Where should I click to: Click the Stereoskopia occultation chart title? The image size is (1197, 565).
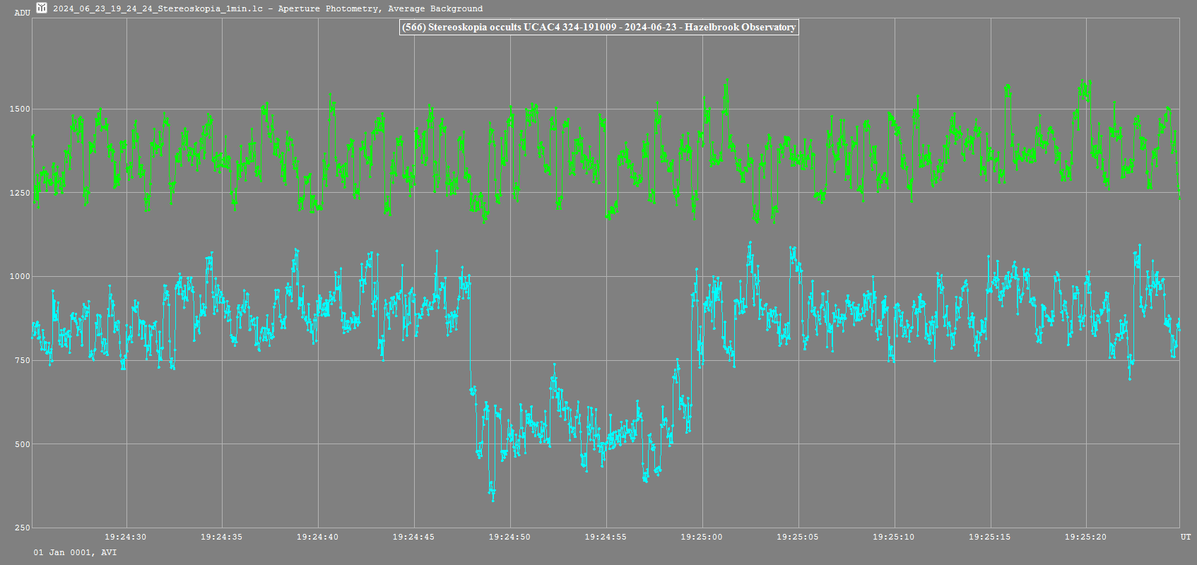click(598, 27)
